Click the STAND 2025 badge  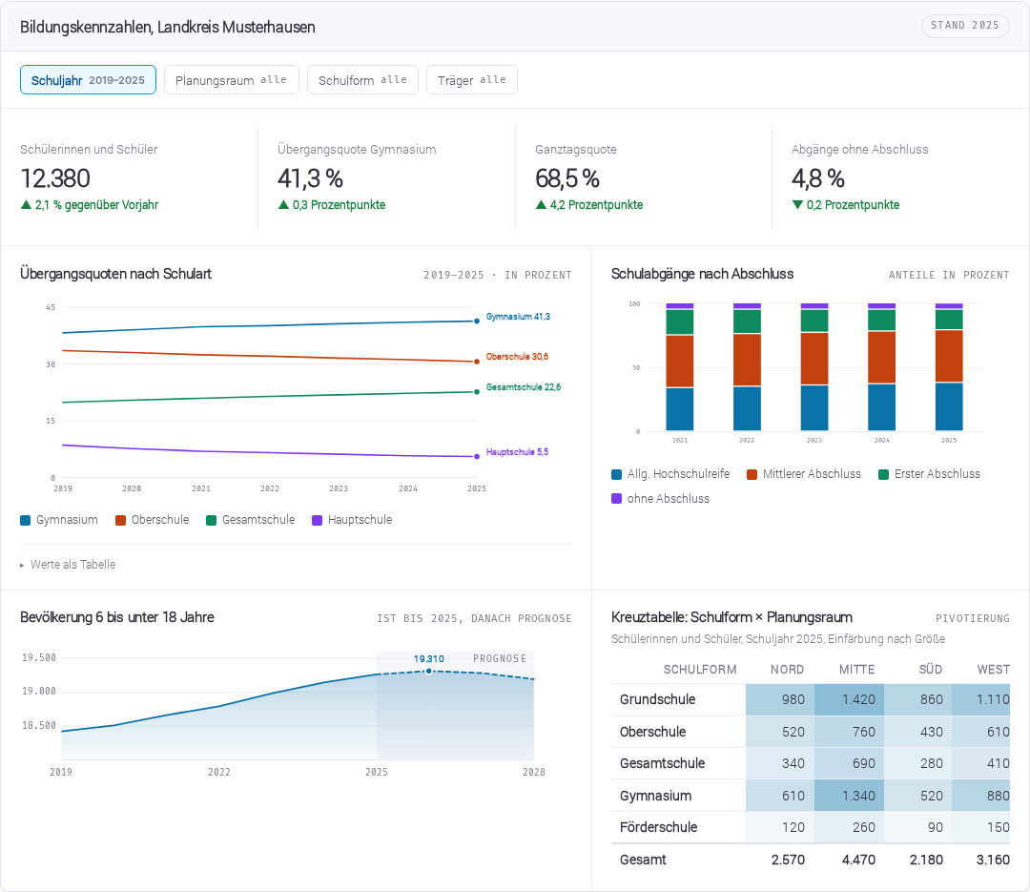[x=964, y=25]
